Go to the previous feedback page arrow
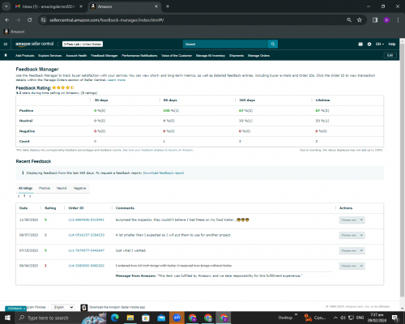This screenshot has width=405, height=324. point(19,196)
